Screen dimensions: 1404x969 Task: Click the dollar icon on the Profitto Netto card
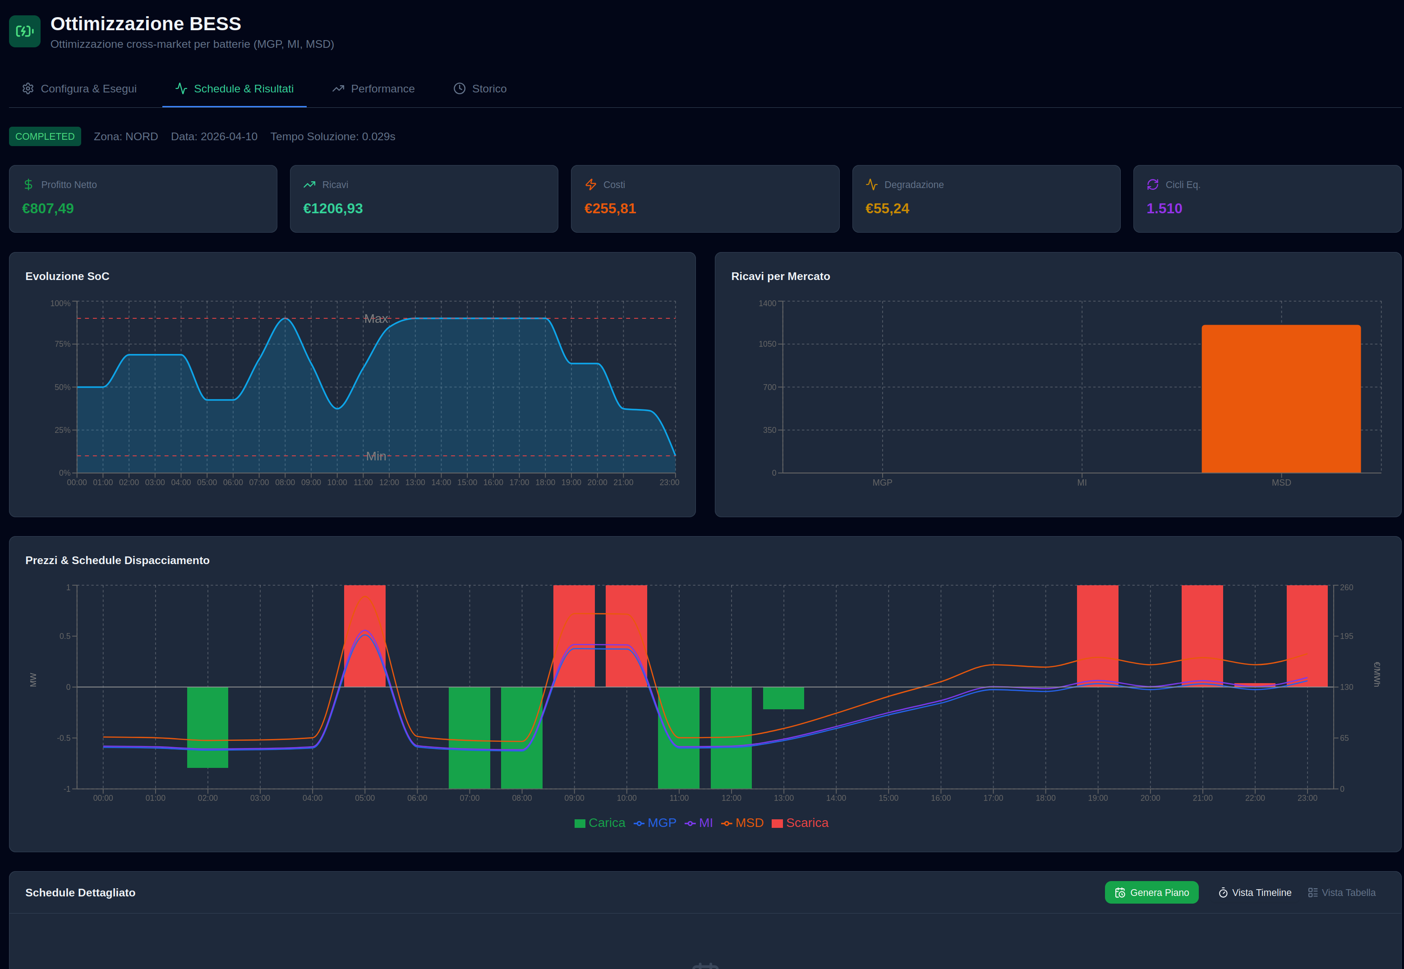[28, 184]
